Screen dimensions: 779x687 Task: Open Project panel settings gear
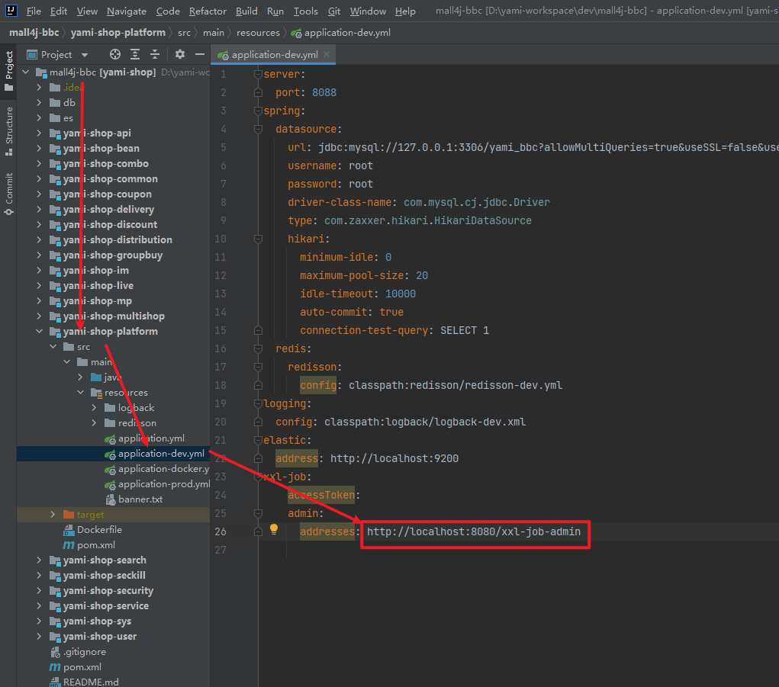click(x=180, y=54)
